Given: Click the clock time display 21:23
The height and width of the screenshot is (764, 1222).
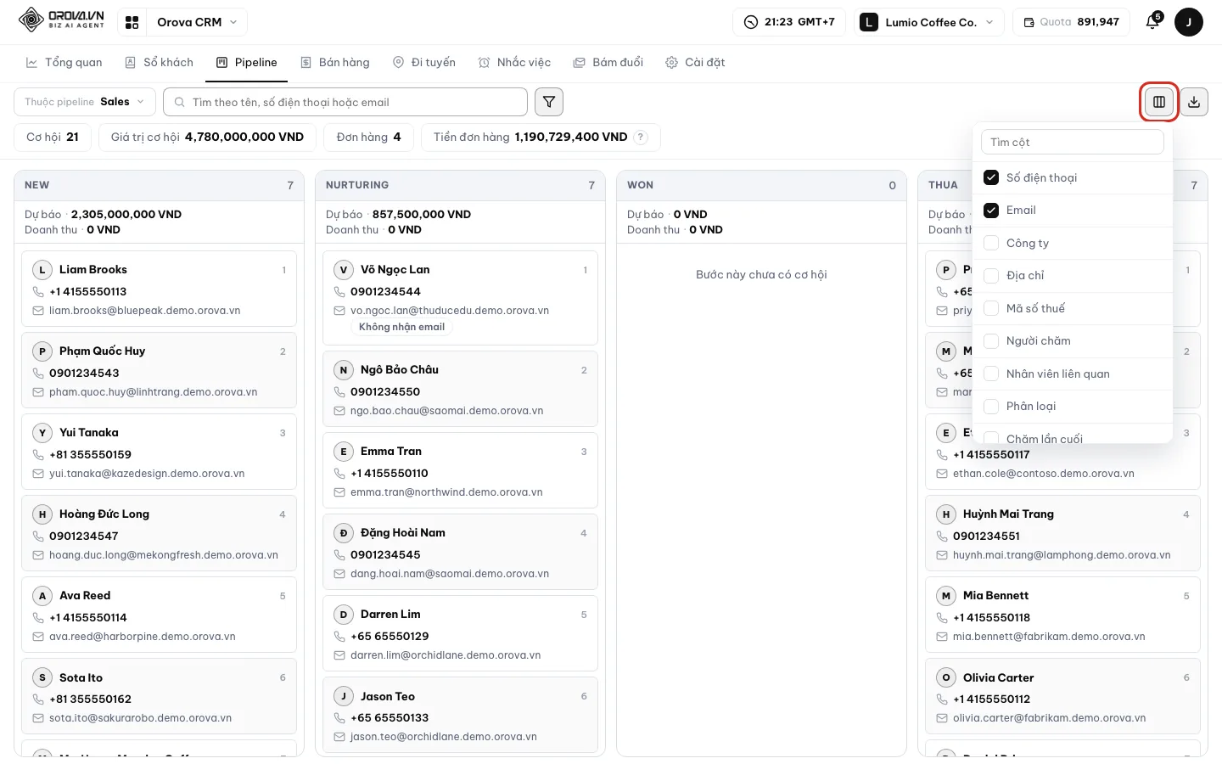Looking at the screenshot, I should (x=789, y=22).
